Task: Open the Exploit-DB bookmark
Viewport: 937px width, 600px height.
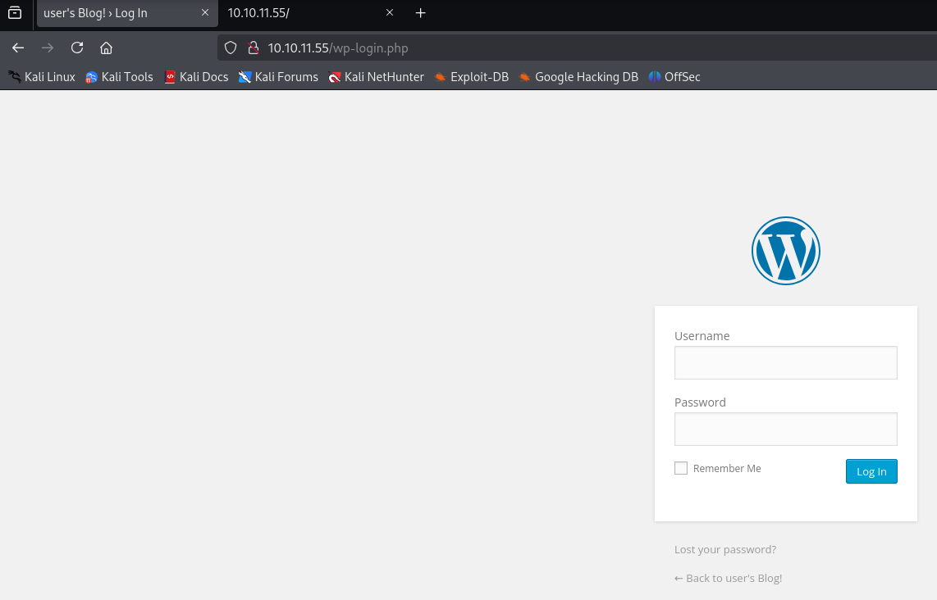Action: (x=472, y=77)
